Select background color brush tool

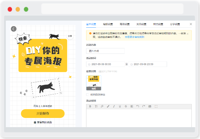108,106
